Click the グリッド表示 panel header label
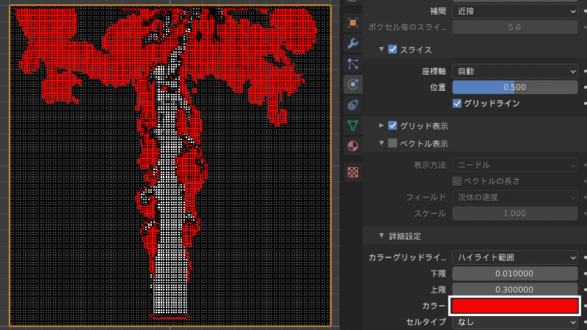This screenshot has width=587, height=330. coord(424,126)
